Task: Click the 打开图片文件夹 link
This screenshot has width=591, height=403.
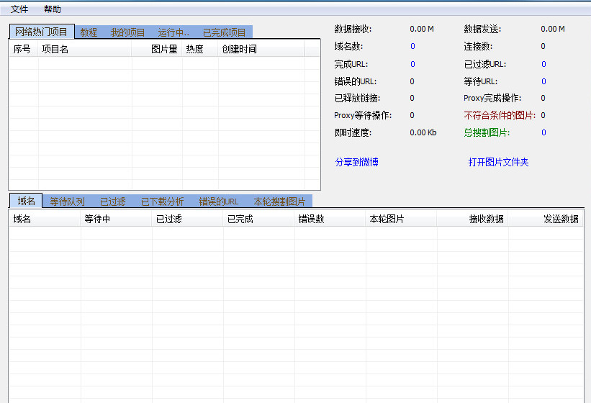Action: (x=498, y=162)
